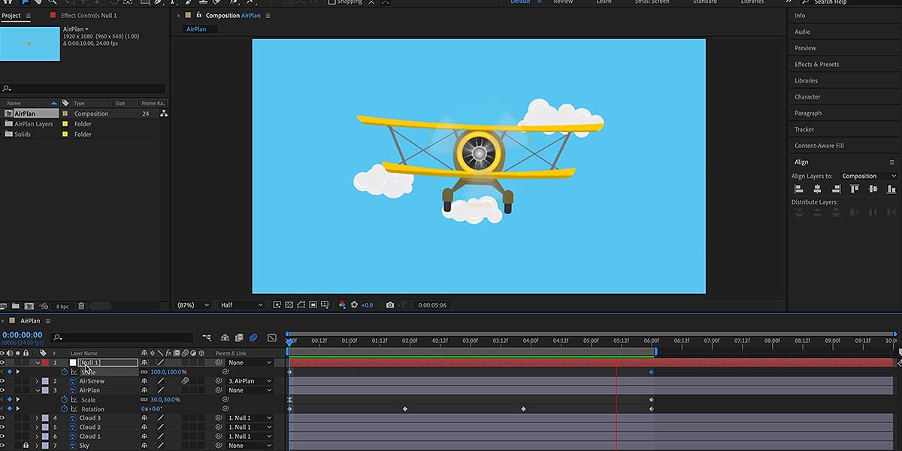Toggle fast previews in the viewer
Screen dimensions: 902x451
pyautogui.click(x=277, y=305)
